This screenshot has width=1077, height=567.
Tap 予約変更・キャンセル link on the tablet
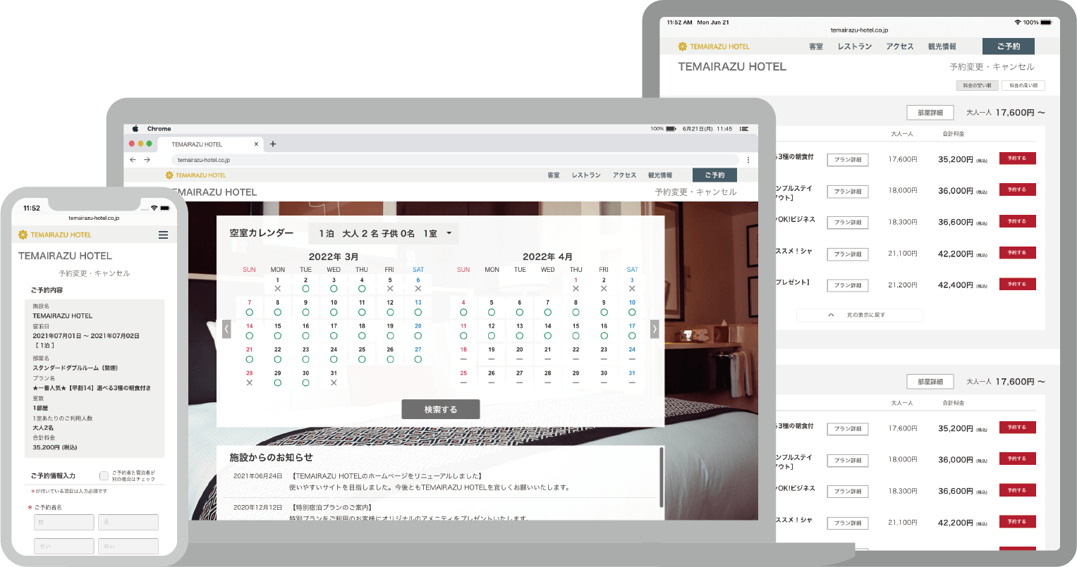point(992,67)
